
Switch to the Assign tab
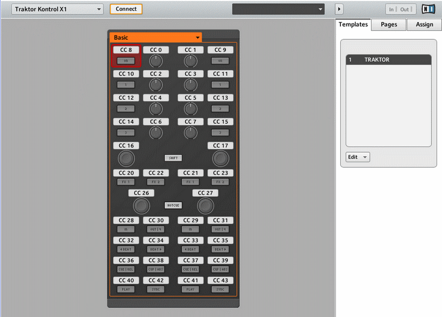424,25
